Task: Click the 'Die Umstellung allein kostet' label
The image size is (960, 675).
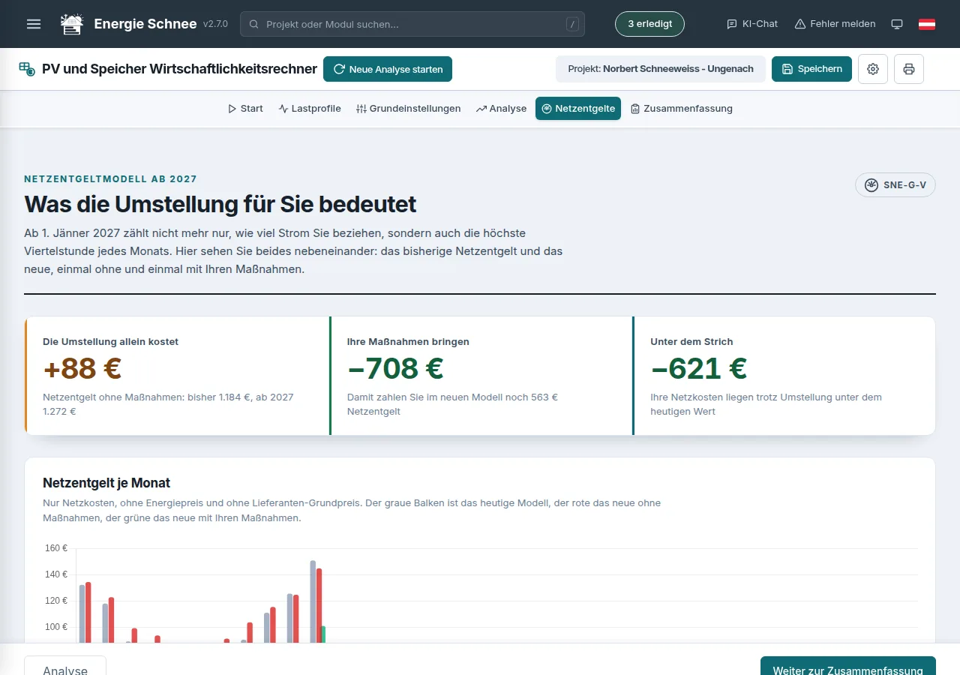Action: 111,341
